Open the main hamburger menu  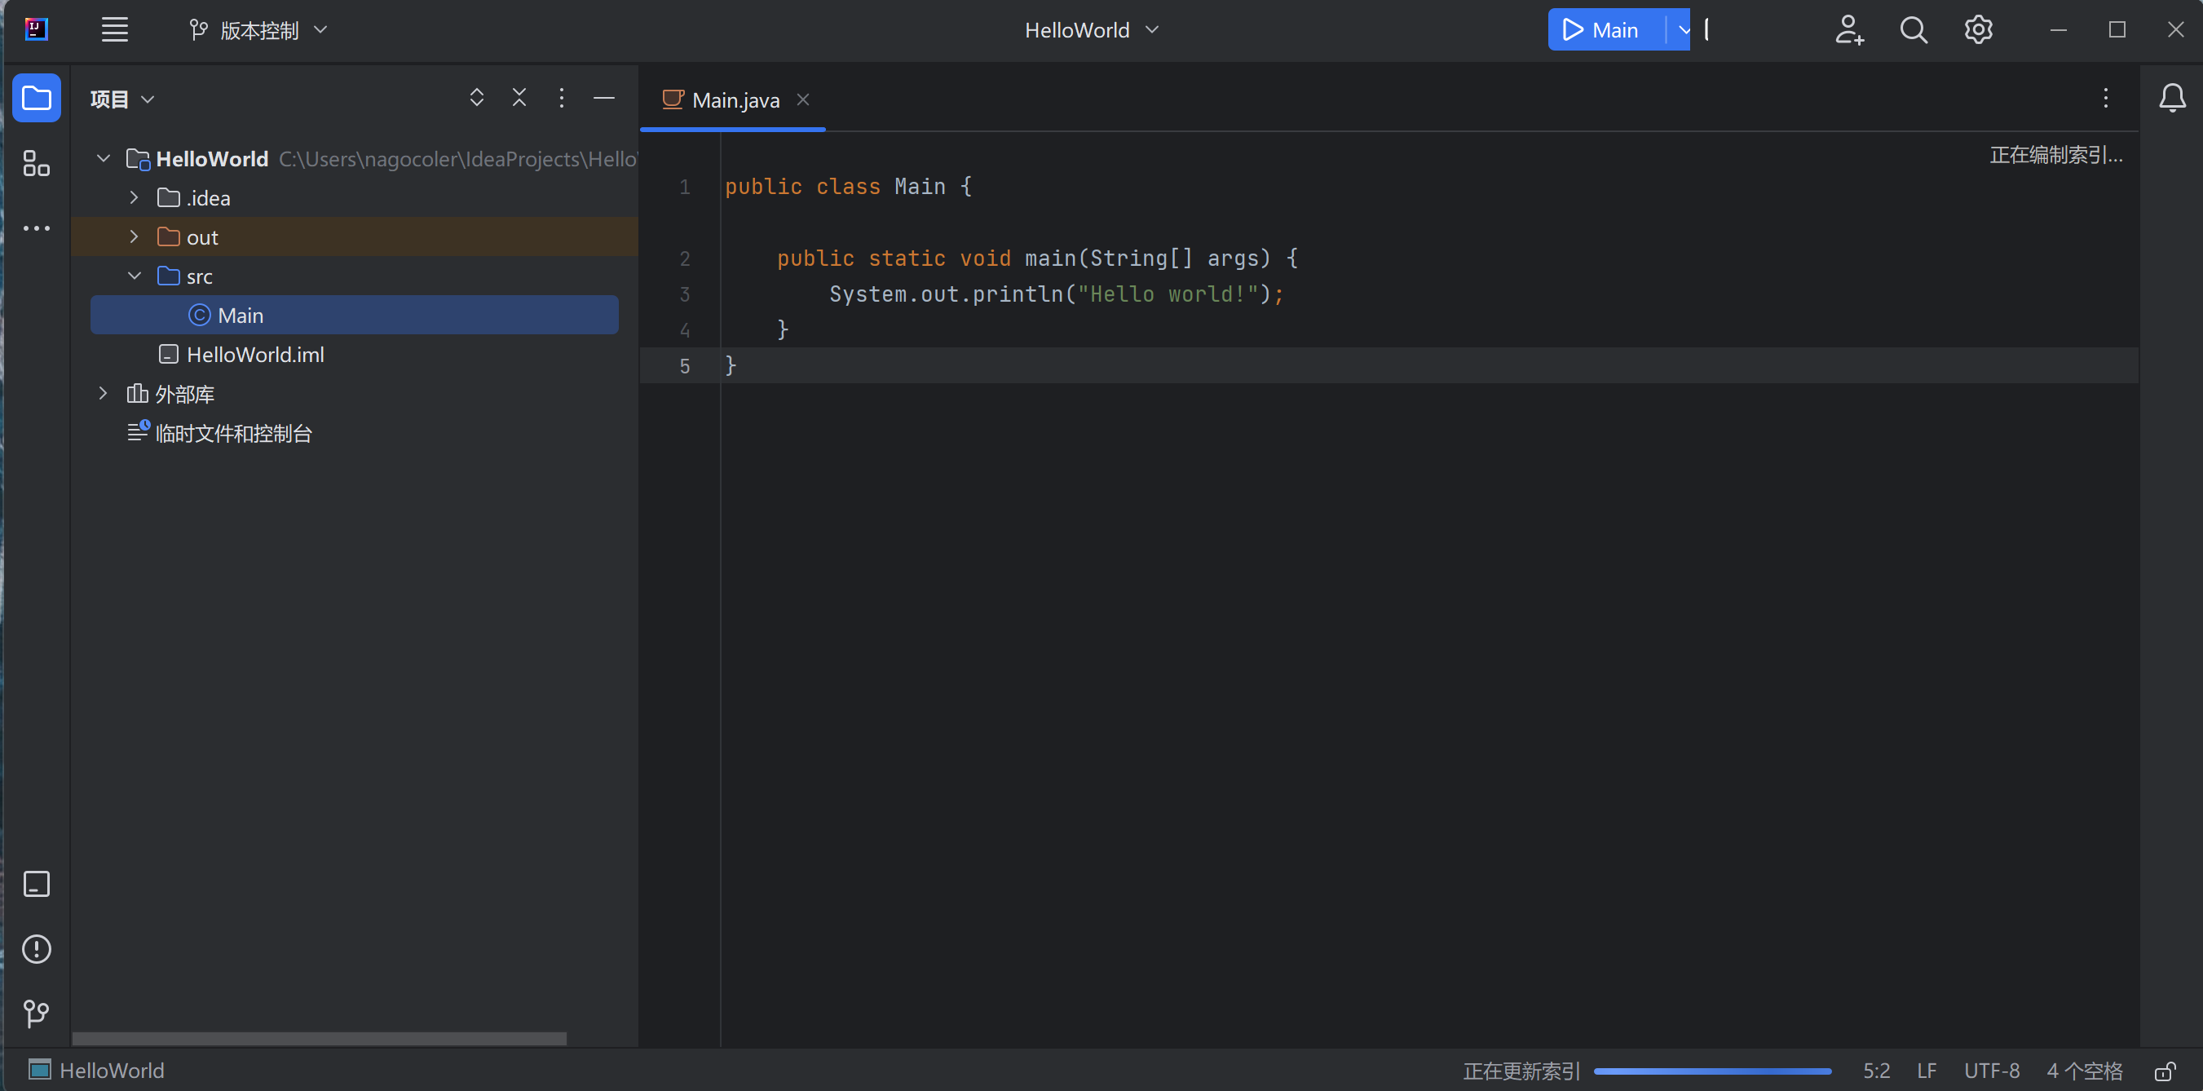(115, 30)
